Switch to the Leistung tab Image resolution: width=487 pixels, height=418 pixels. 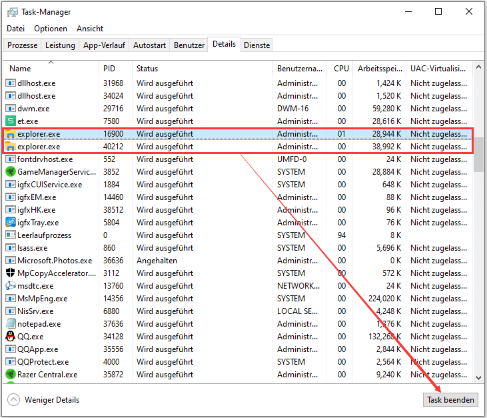click(60, 45)
